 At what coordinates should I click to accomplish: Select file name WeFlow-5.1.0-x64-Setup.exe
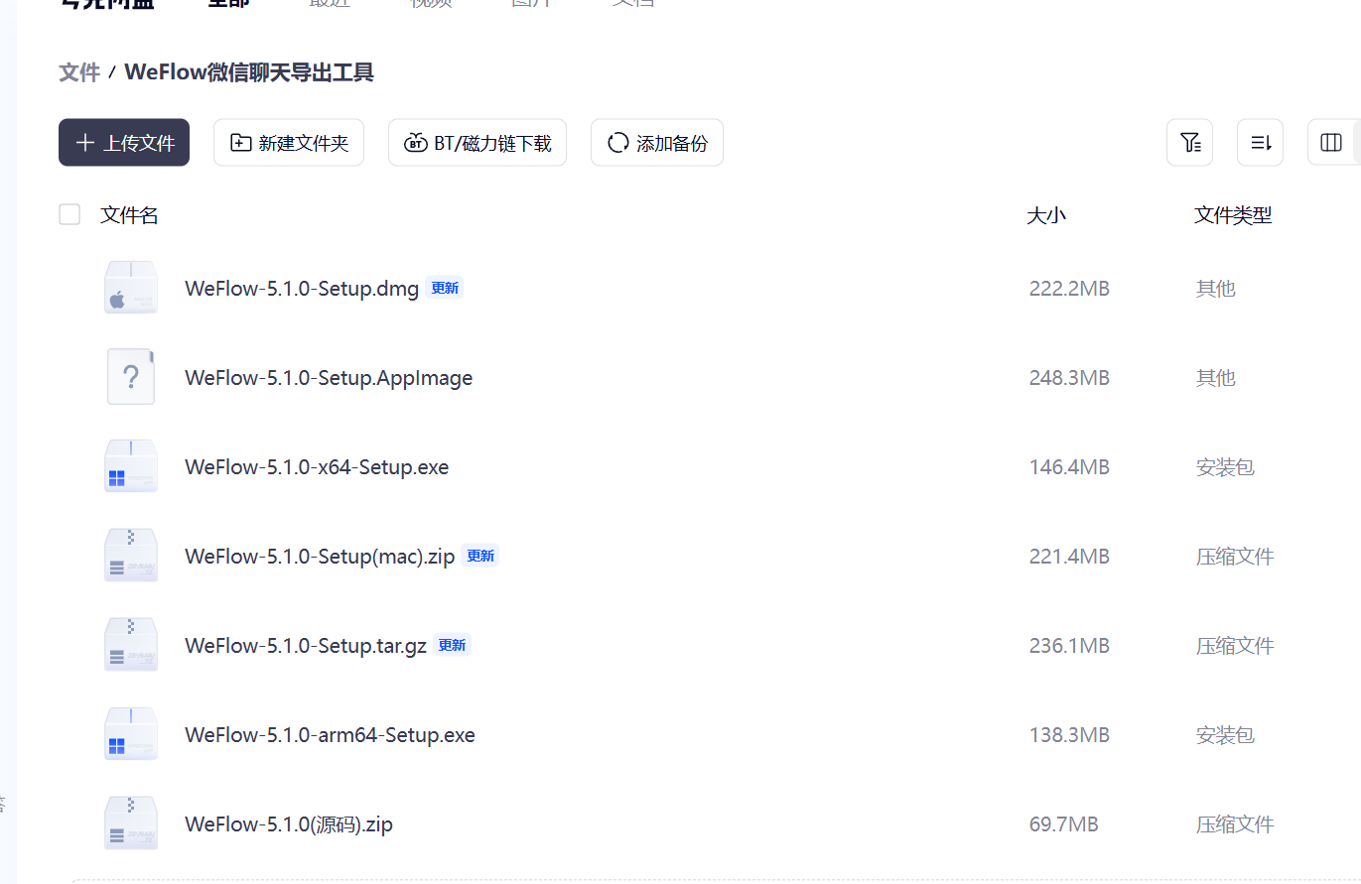(317, 467)
